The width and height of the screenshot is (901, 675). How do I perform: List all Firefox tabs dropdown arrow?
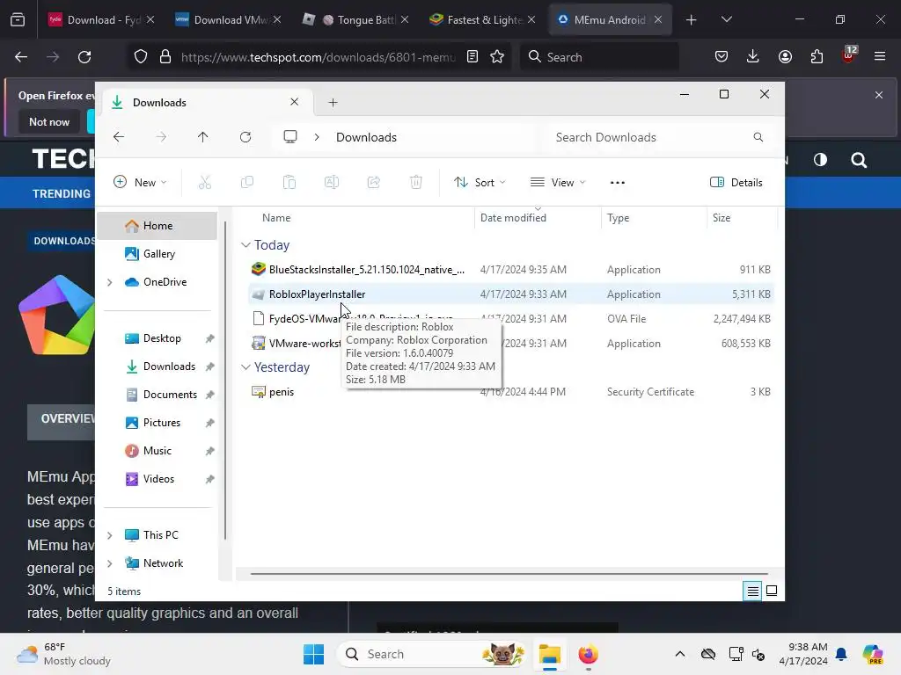pos(726,19)
